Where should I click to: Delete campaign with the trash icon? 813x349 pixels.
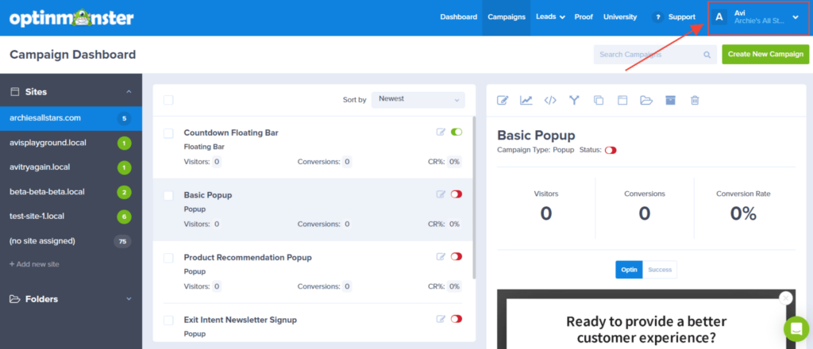[x=695, y=100]
